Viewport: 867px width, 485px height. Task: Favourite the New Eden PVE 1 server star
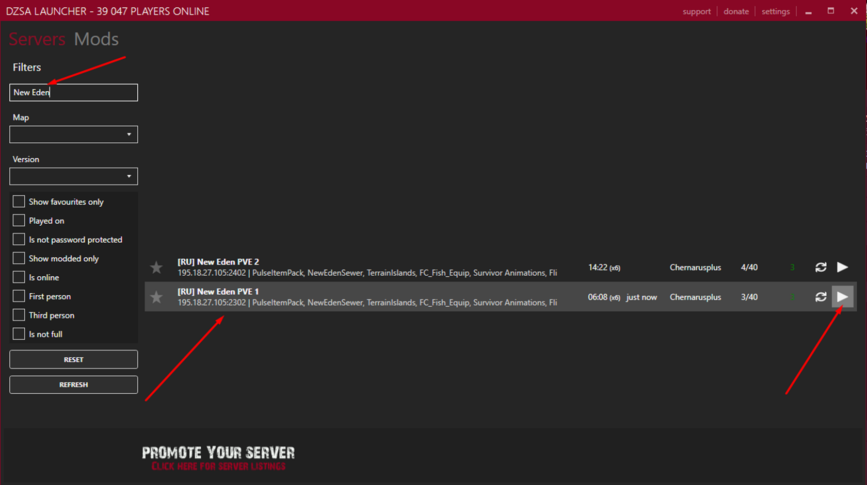156,297
